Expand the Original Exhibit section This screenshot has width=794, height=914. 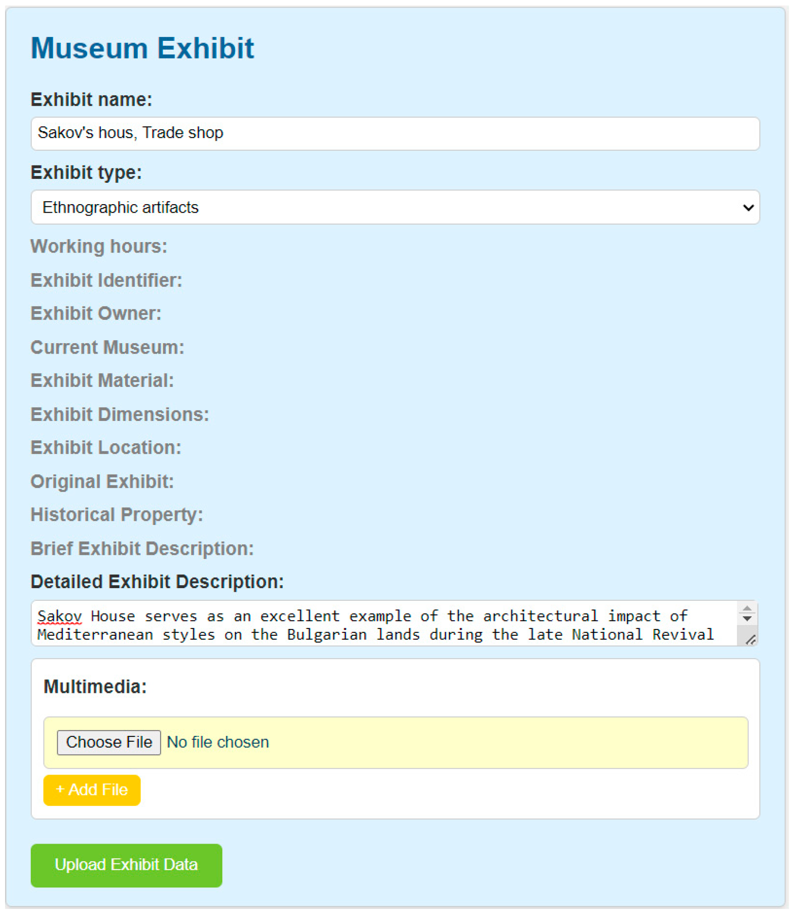tap(102, 481)
